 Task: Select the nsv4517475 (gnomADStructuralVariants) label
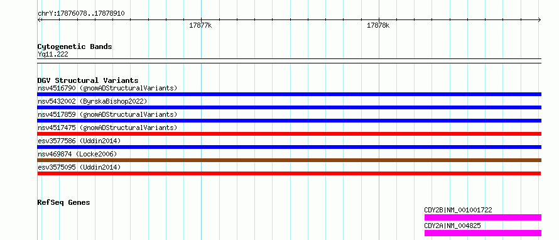[x=107, y=128]
